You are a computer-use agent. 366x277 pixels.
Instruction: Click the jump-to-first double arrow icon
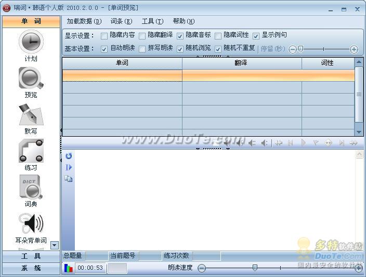[279, 143]
